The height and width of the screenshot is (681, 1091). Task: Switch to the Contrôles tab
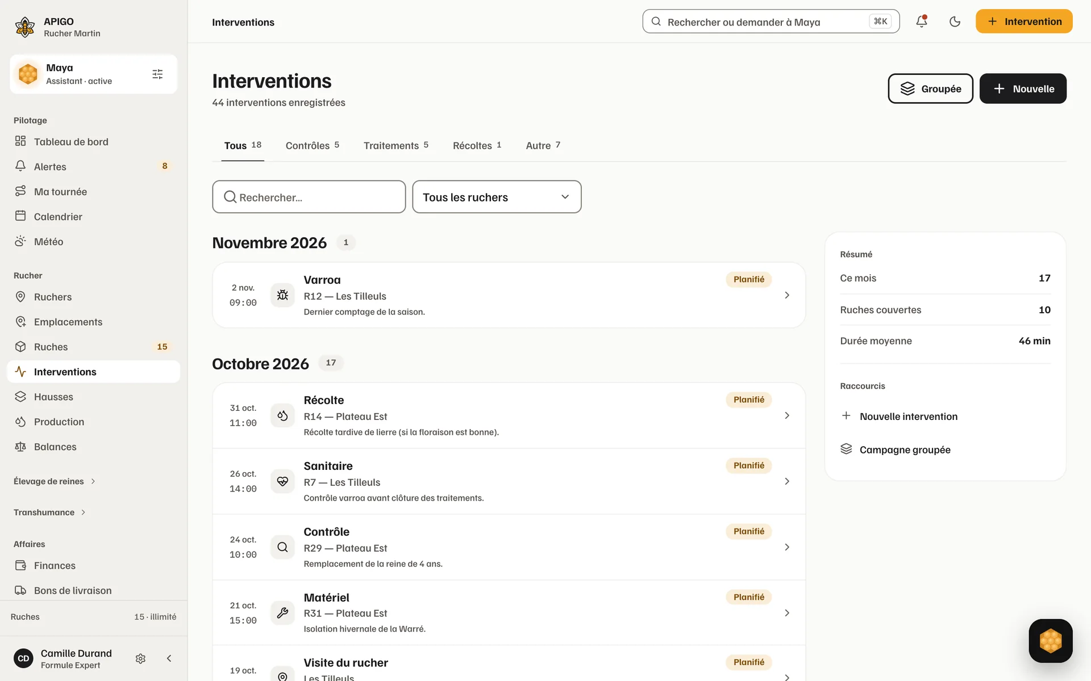tap(312, 145)
